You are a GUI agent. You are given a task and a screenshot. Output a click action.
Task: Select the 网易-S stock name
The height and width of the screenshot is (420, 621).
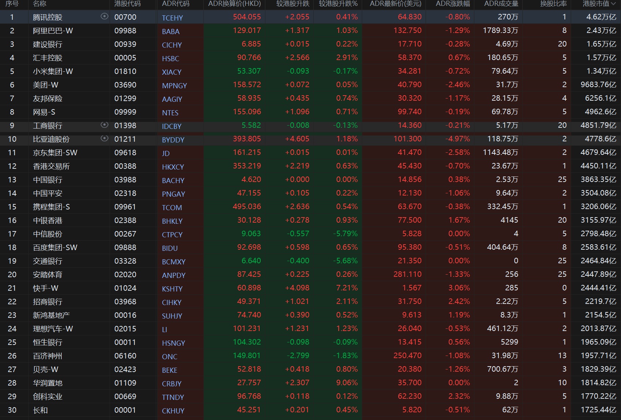tap(44, 112)
